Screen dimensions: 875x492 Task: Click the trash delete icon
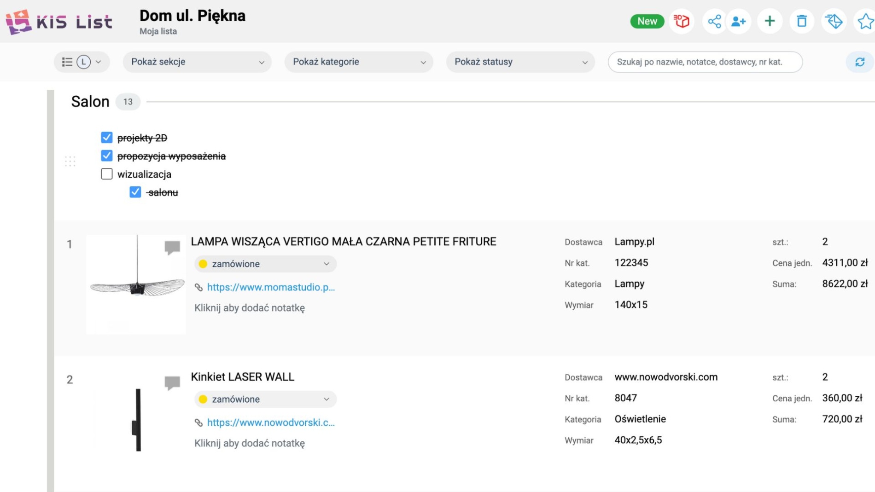point(802,21)
